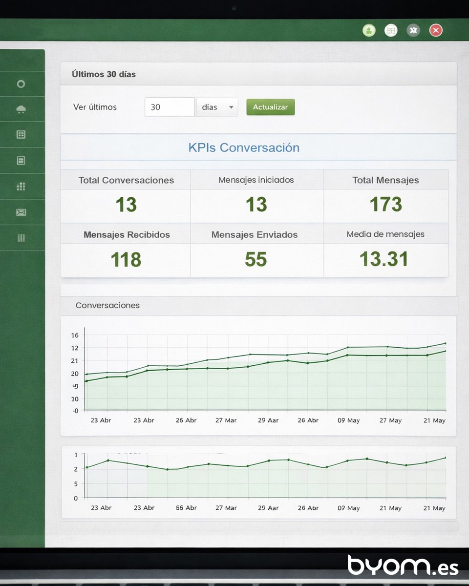Click the value 118 under Mensajes Recibidos
Viewport: 469px width, 586px height.
126,260
